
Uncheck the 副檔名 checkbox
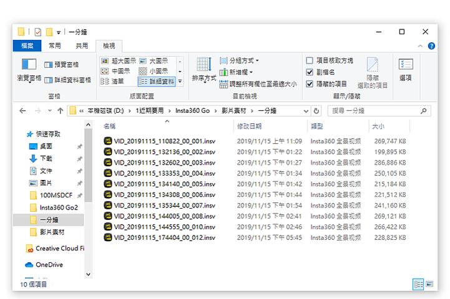pos(310,72)
